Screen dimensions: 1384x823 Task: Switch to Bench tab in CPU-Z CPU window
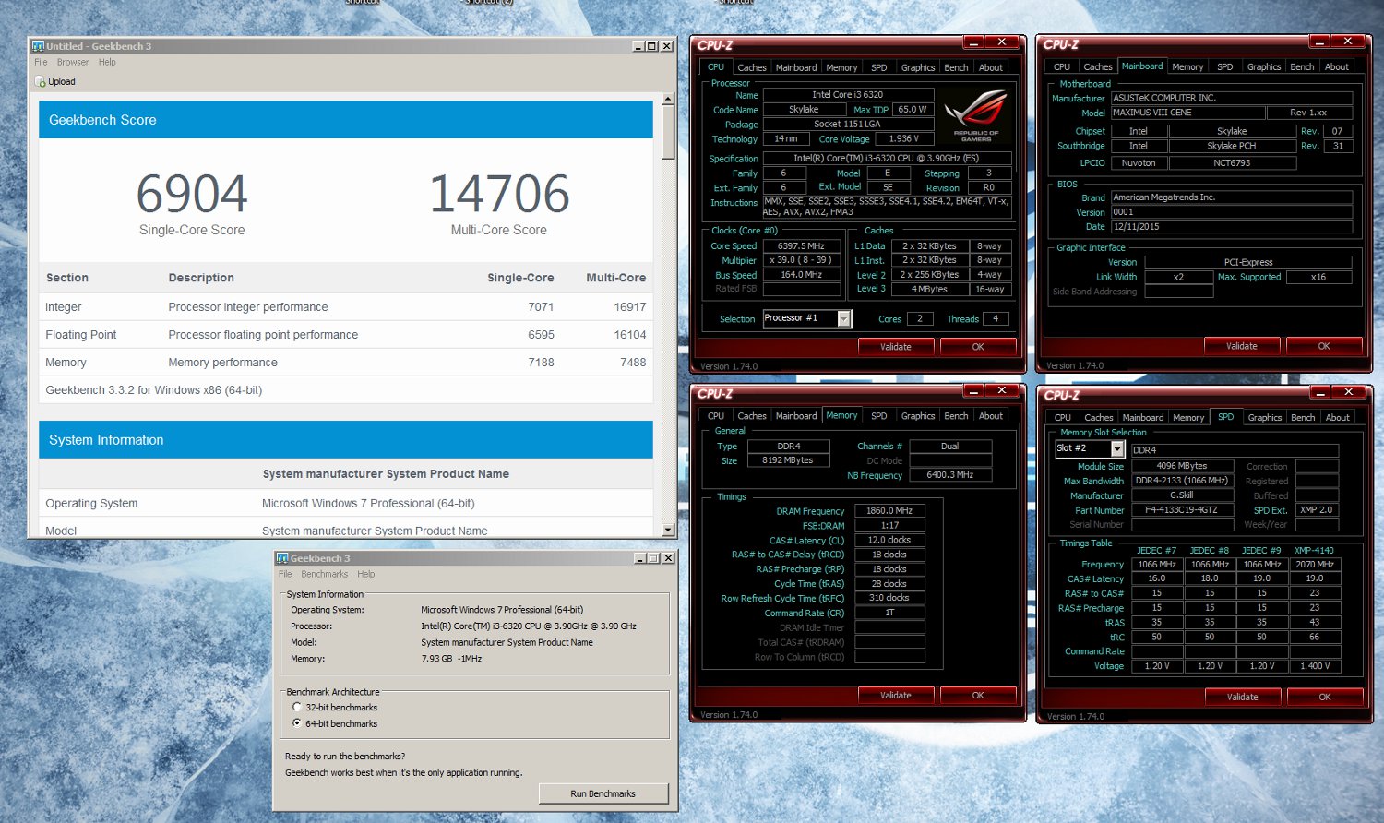pos(957,67)
